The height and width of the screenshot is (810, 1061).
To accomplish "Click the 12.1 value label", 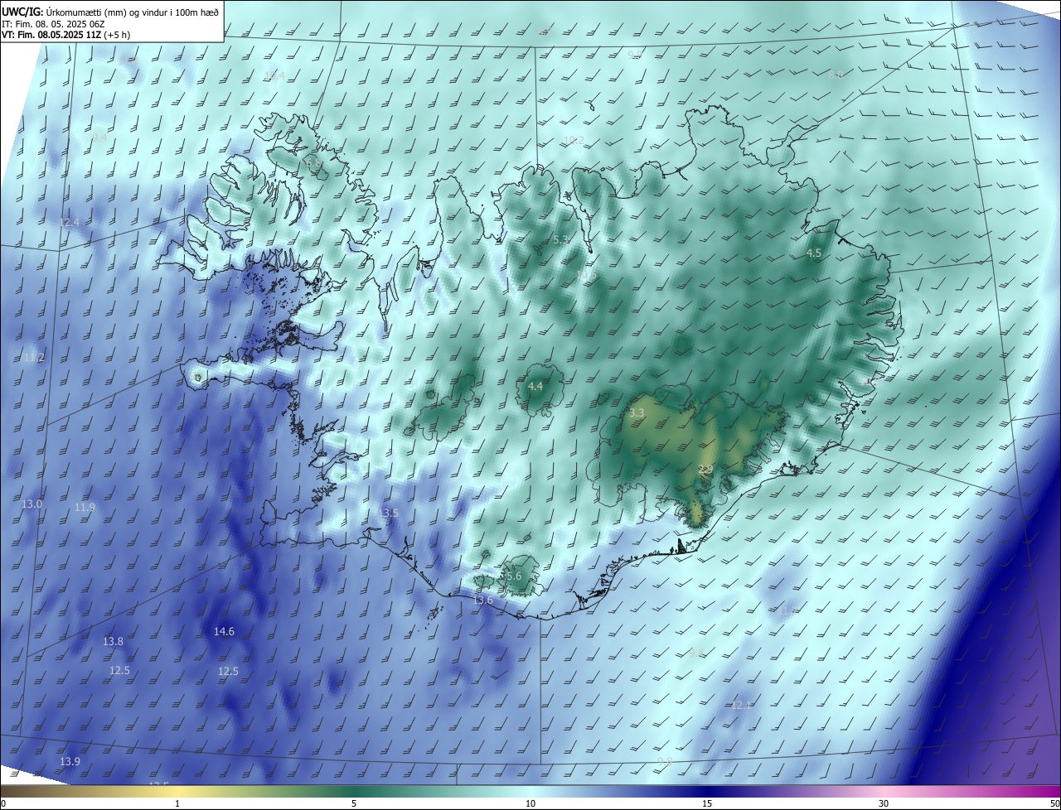I will coord(740,706).
